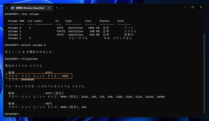Click the shield icon in title bar
The image size is (209, 121).
coord(6,8)
